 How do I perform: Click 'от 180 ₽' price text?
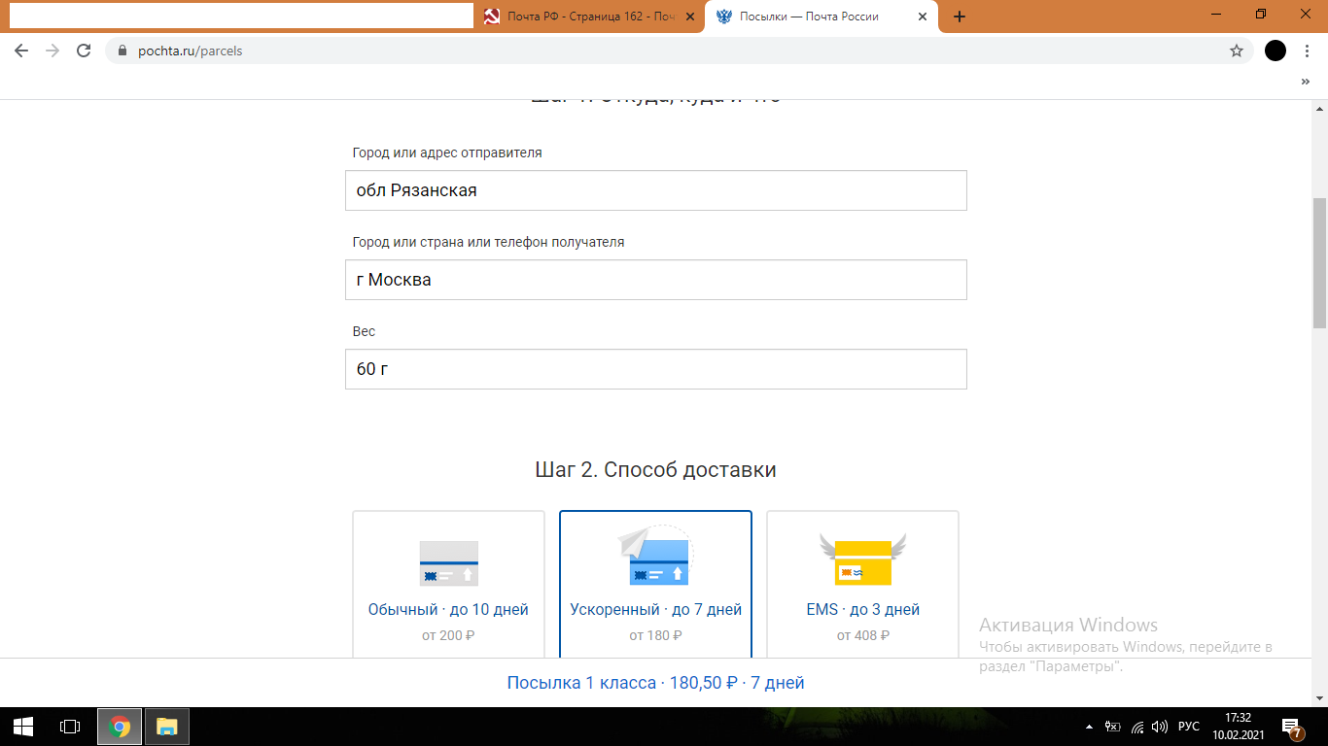pos(656,635)
